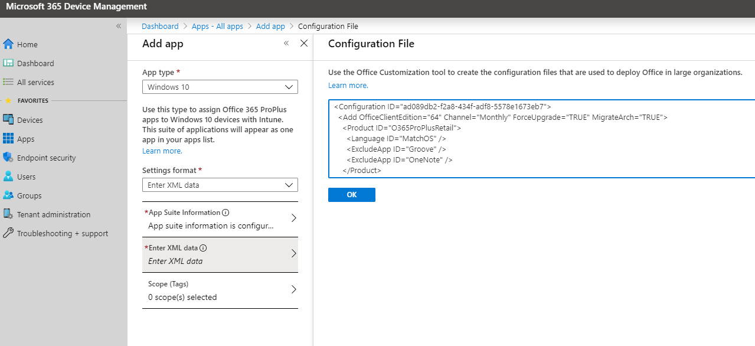Screen dimensions: 755x346
Task: Click the Home icon in sidebar
Action: [8, 44]
